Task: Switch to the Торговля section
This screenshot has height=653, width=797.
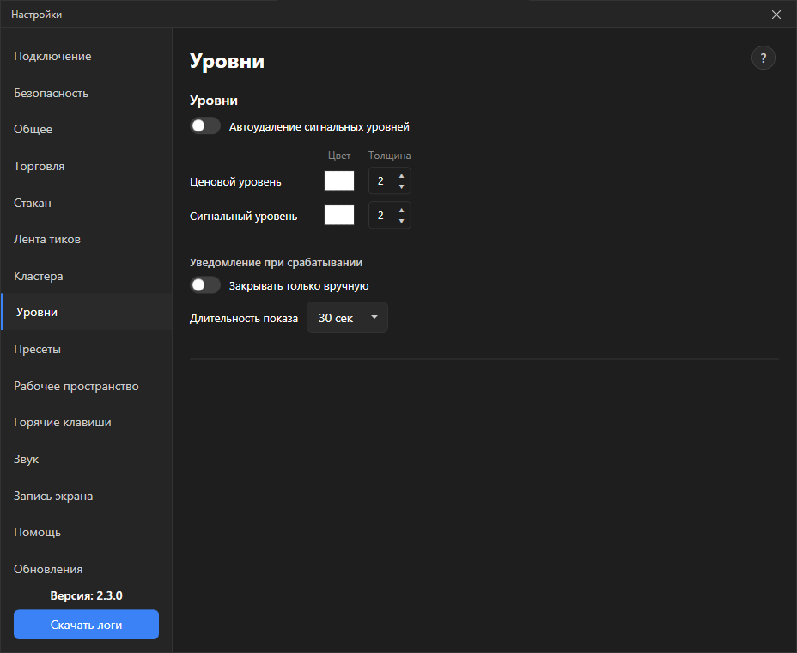Action: 87,167
